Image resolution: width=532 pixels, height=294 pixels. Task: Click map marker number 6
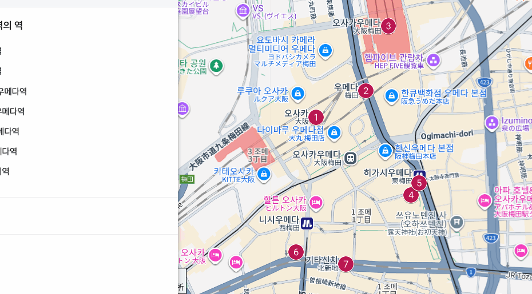coord(296,252)
